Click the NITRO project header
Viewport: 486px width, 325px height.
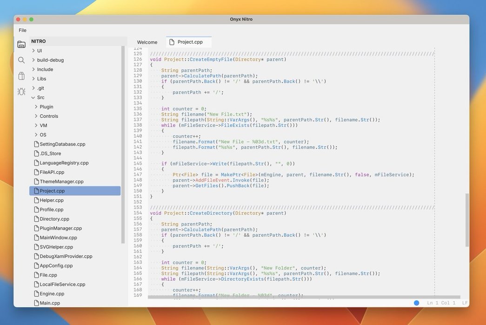(x=39, y=41)
